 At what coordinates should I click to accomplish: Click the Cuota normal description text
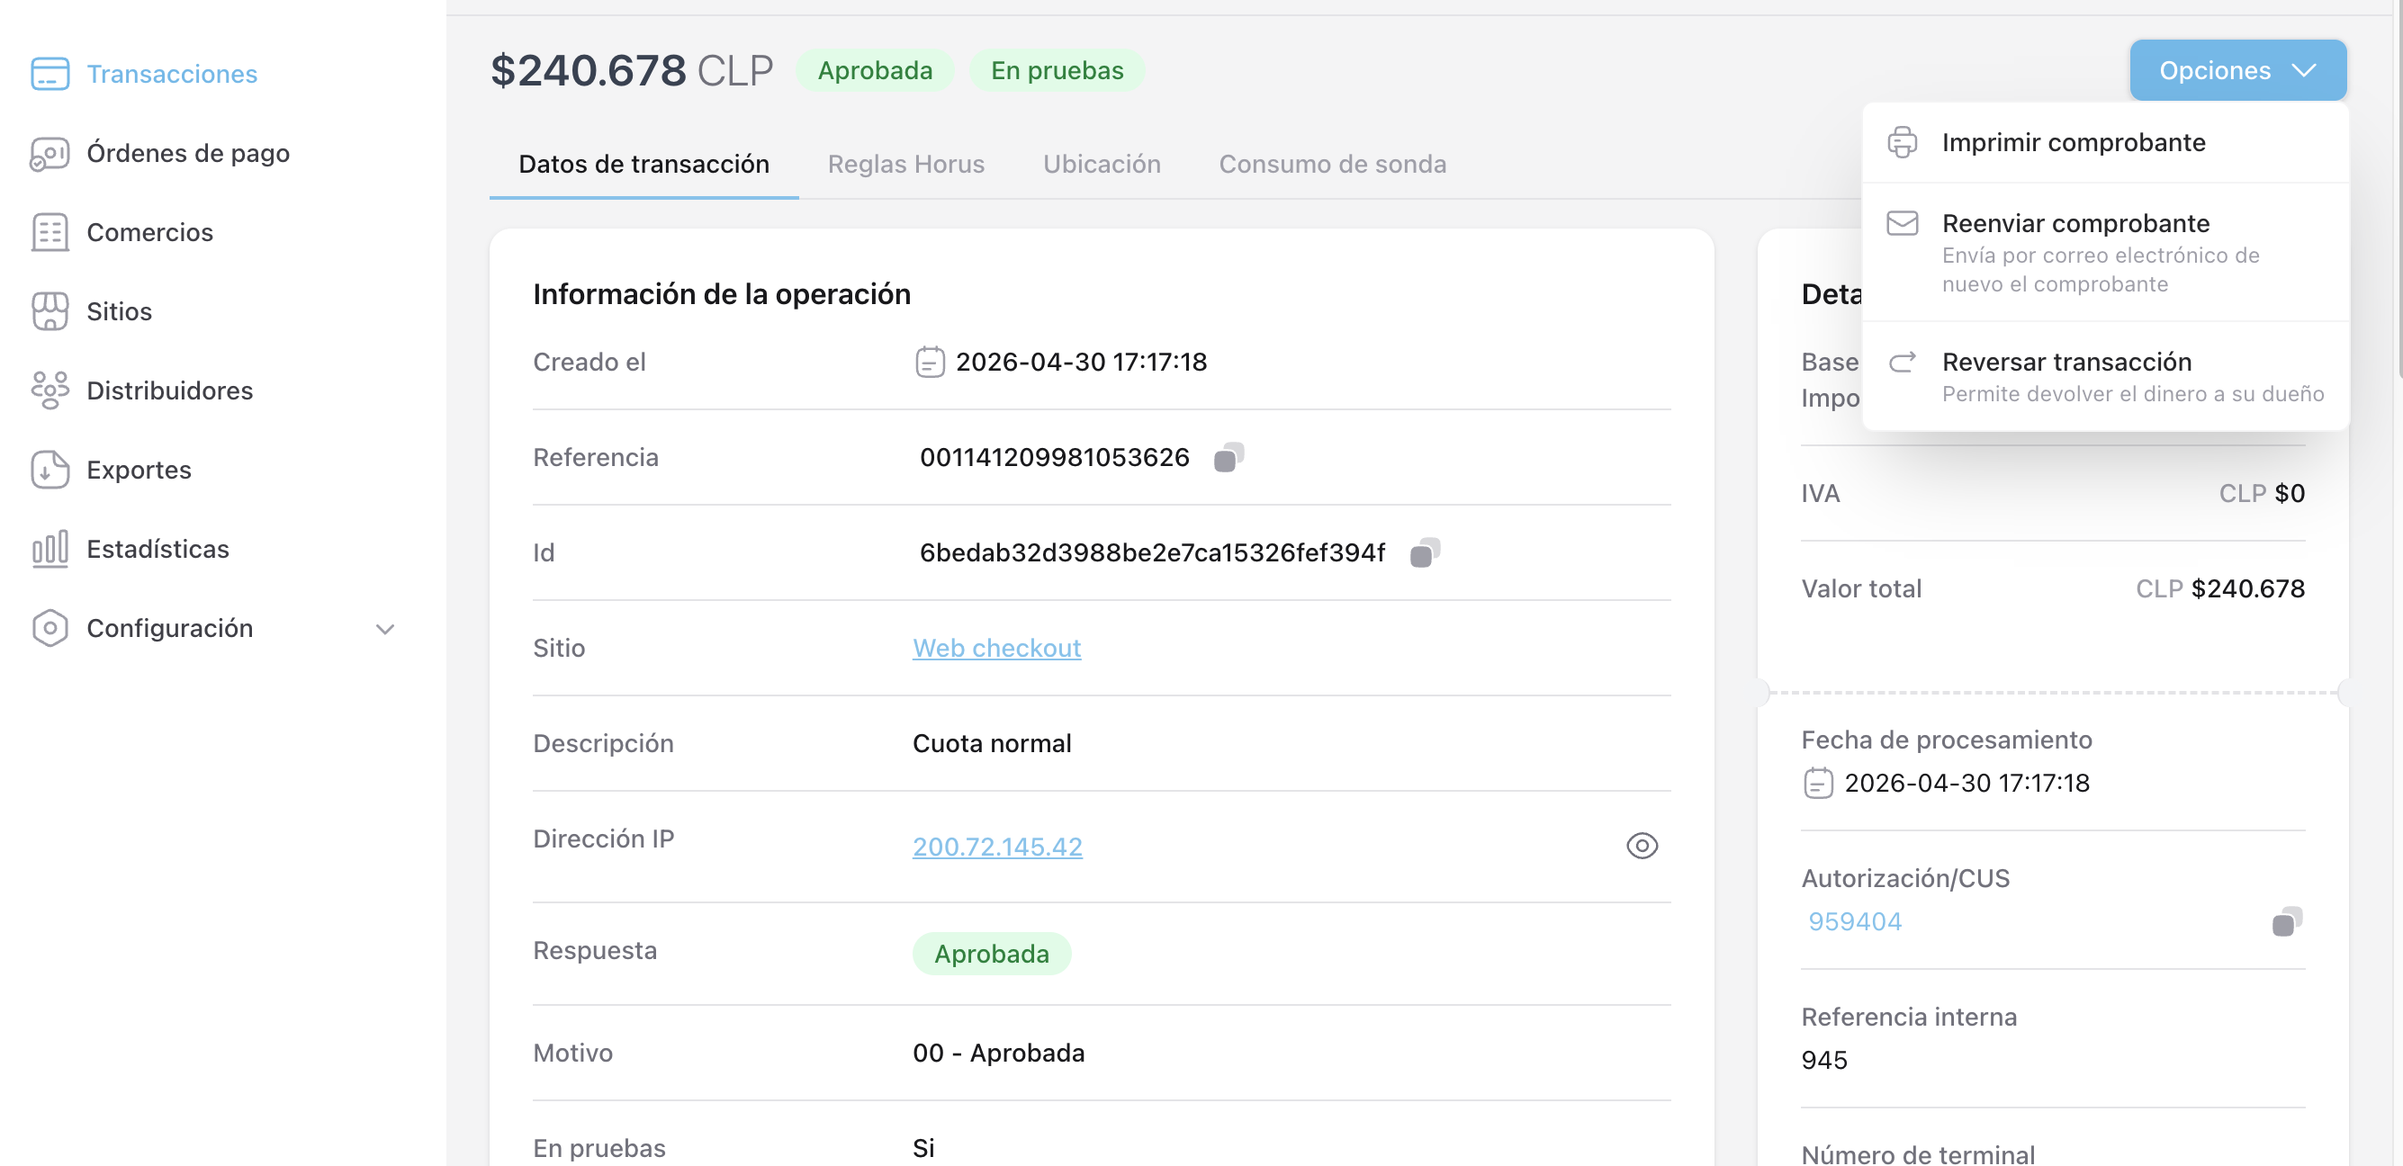(x=992, y=743)
